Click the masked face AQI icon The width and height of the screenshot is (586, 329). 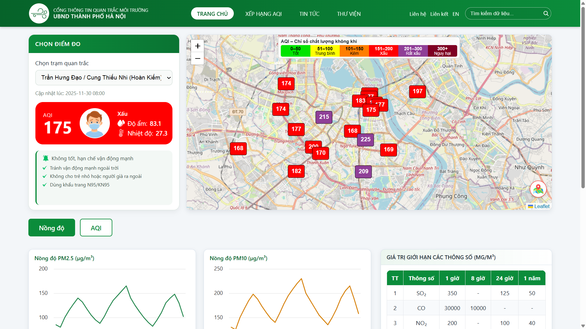(x=95, y=123)
